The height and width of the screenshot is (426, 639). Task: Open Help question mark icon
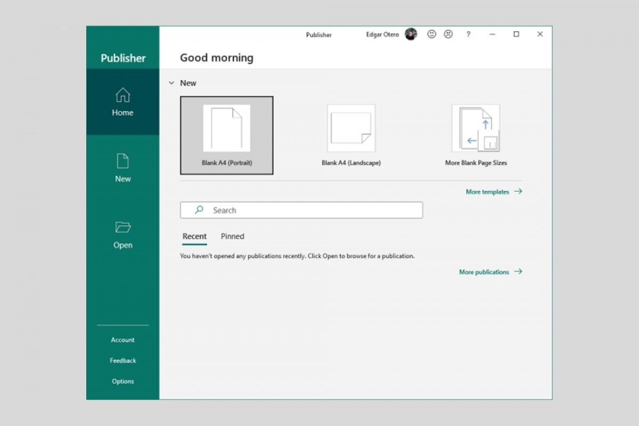(x=468, y=34)
